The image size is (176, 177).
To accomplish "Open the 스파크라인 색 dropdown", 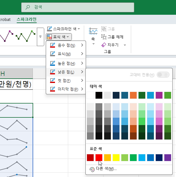I will click(64, 29).
